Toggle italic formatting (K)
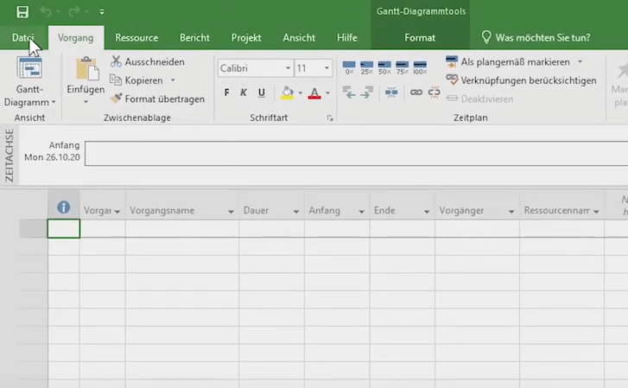This screenshot has height=388, width=628. tap(244, 92)
